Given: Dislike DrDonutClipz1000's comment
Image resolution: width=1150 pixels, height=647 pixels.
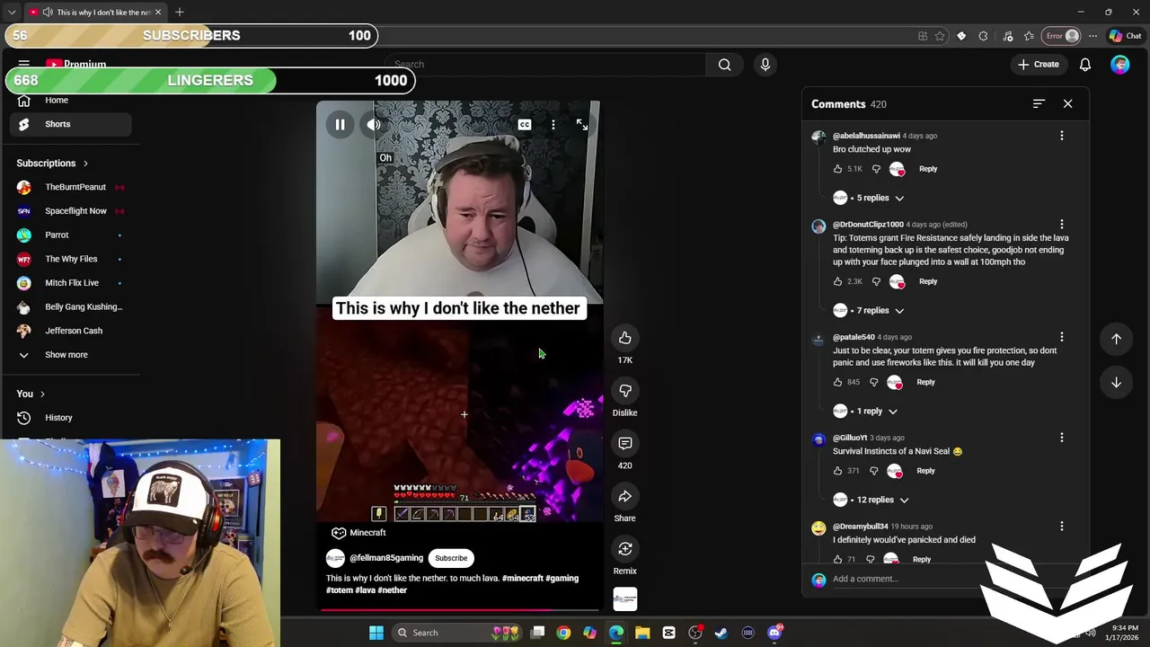Looking at the screenshot, I should [x=876, y=282].
